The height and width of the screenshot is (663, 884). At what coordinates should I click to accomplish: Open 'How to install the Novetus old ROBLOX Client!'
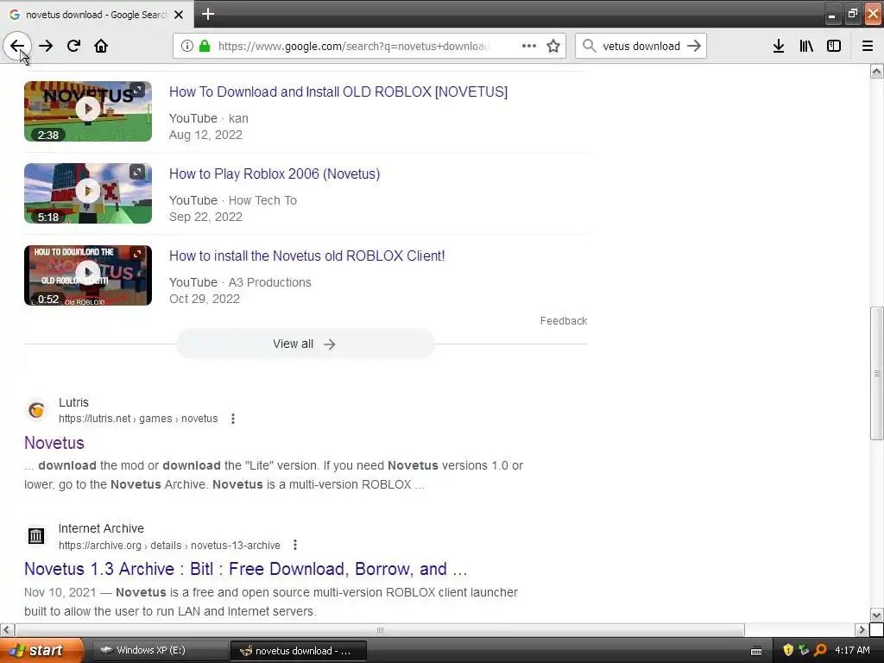307,256
